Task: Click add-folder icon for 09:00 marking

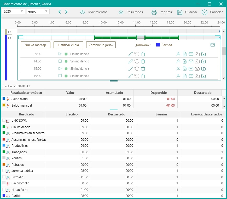Action: pyautogui.click(x=203, y=54)
